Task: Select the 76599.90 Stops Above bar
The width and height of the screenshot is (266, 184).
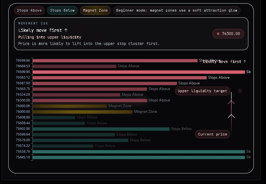Action: click(x=139, y=72)
